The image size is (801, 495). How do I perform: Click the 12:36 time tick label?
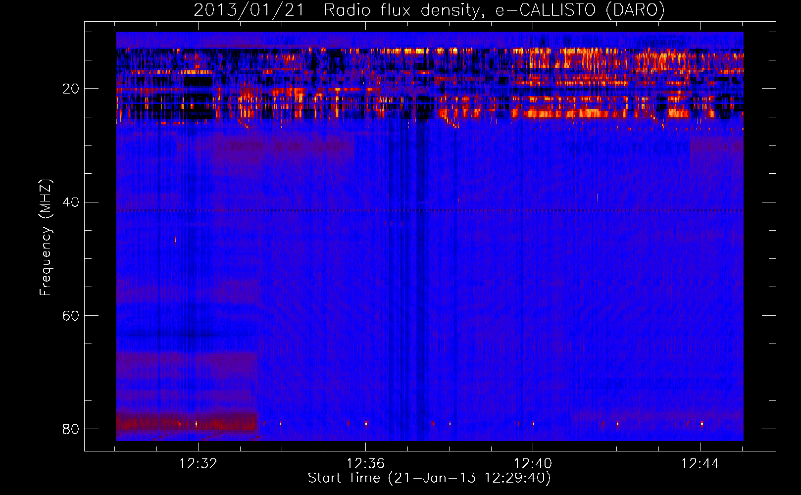[365, 464]
